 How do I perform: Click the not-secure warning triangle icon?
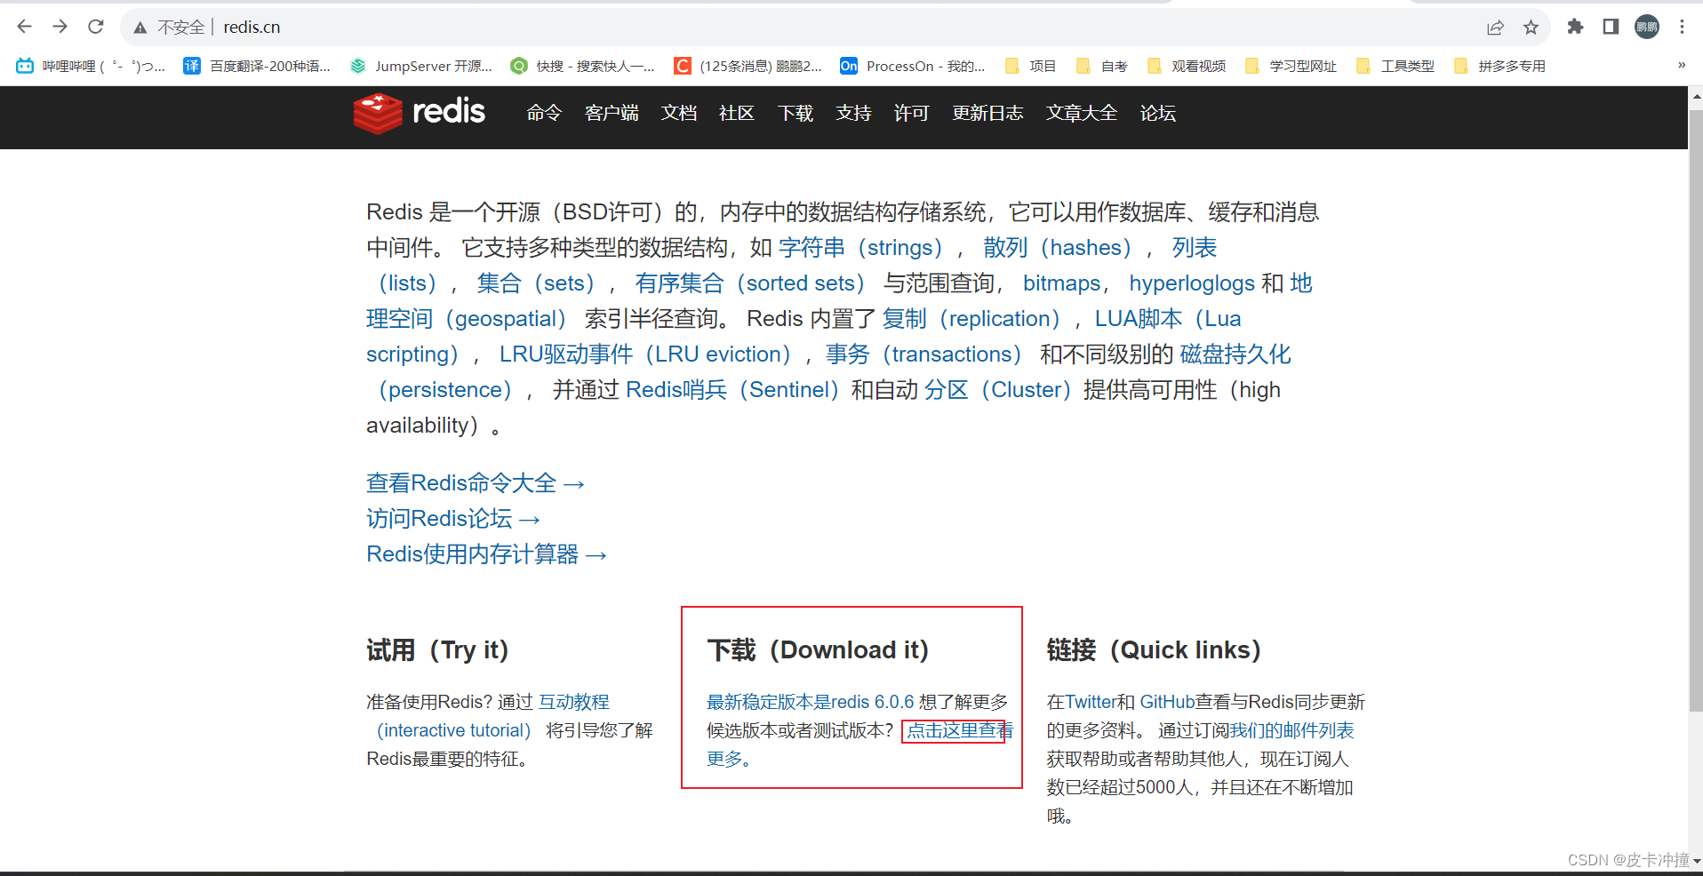(140, 28)
